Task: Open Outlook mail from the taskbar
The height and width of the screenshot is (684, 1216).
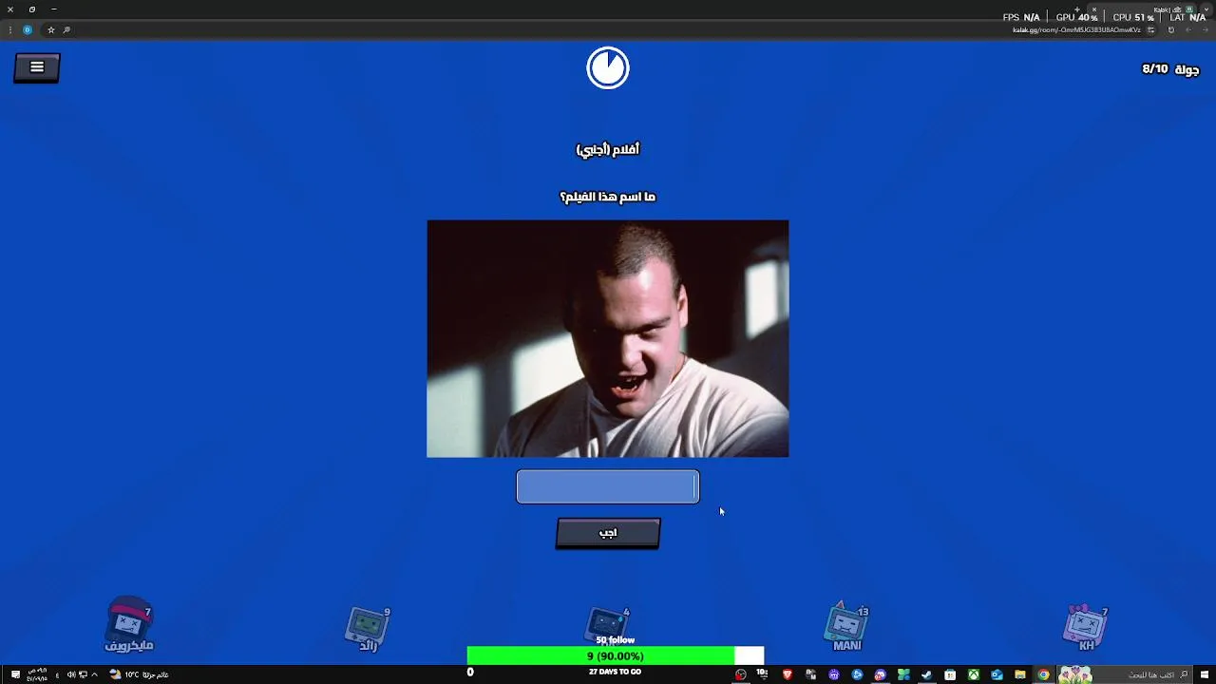Action: [997, 674]
